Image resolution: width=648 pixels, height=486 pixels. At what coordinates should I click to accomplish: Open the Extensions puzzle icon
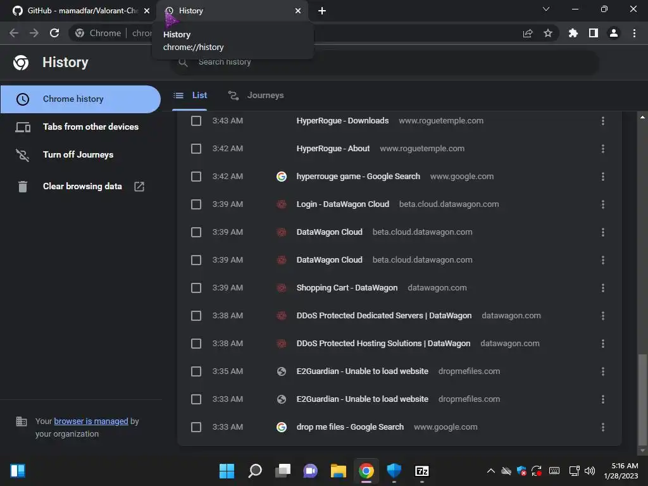pos(573,33)
